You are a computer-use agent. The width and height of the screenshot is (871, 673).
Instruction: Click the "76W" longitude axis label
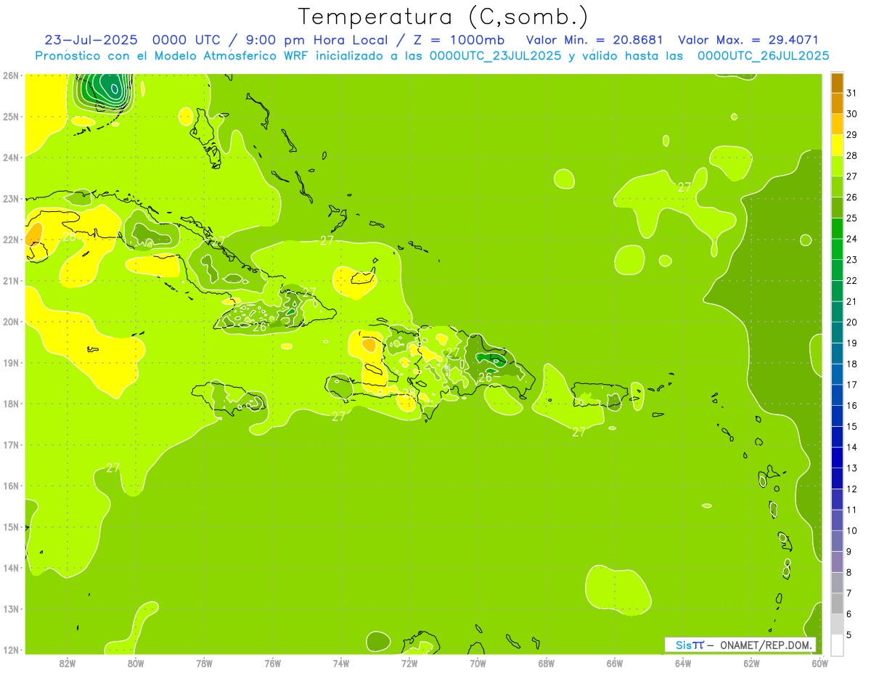pos(273,663)
